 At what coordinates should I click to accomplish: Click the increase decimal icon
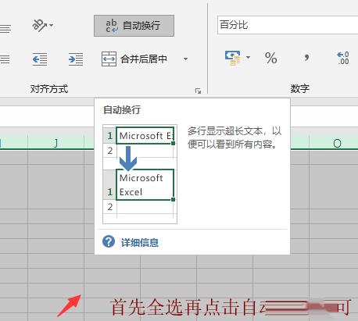click(343, 58)
